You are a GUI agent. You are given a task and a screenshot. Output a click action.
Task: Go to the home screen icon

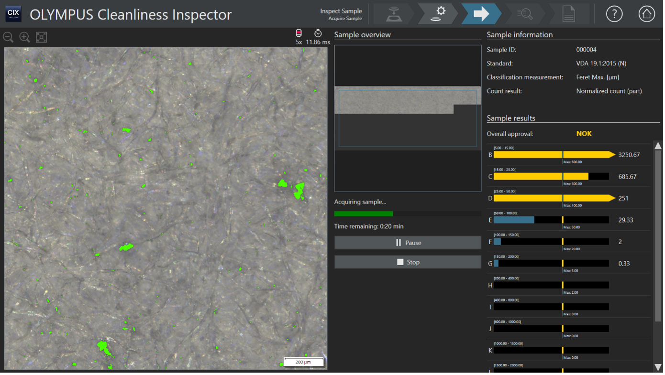(x=646, y=14)
